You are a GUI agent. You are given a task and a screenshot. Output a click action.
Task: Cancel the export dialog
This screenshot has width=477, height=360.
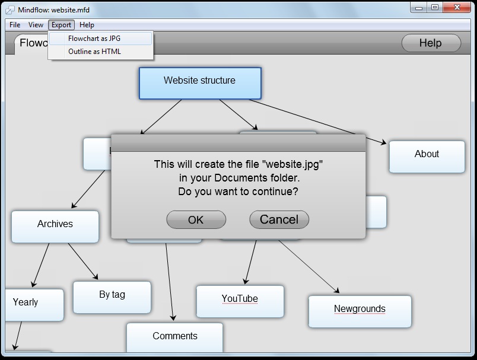[x=279, y=219]
